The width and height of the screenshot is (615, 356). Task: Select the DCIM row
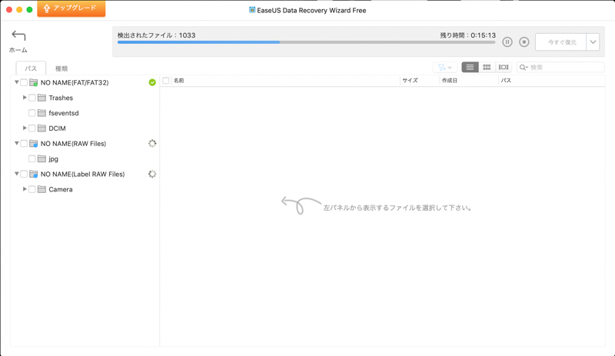(85, 128)
